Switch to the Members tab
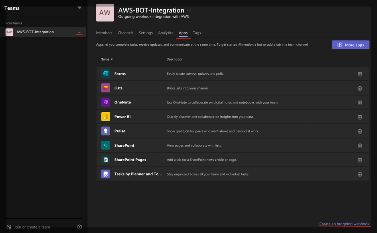The height and width of the screenshot is (233, 377). click(x=104, y=33)
